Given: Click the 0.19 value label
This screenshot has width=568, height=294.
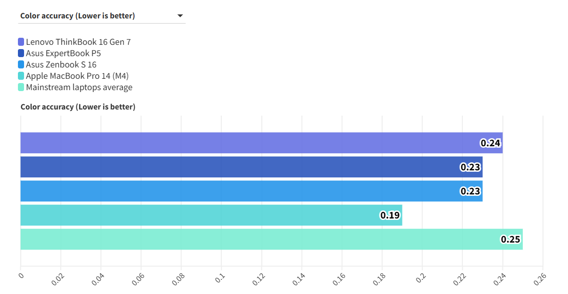Looking at the screenshot, I should point(390,216).
